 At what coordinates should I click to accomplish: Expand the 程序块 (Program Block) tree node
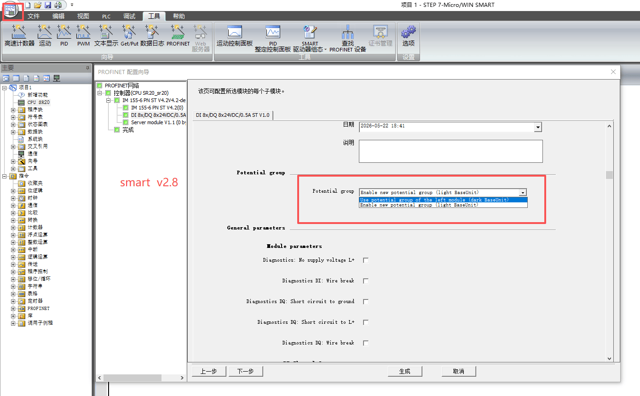(13, 109)
